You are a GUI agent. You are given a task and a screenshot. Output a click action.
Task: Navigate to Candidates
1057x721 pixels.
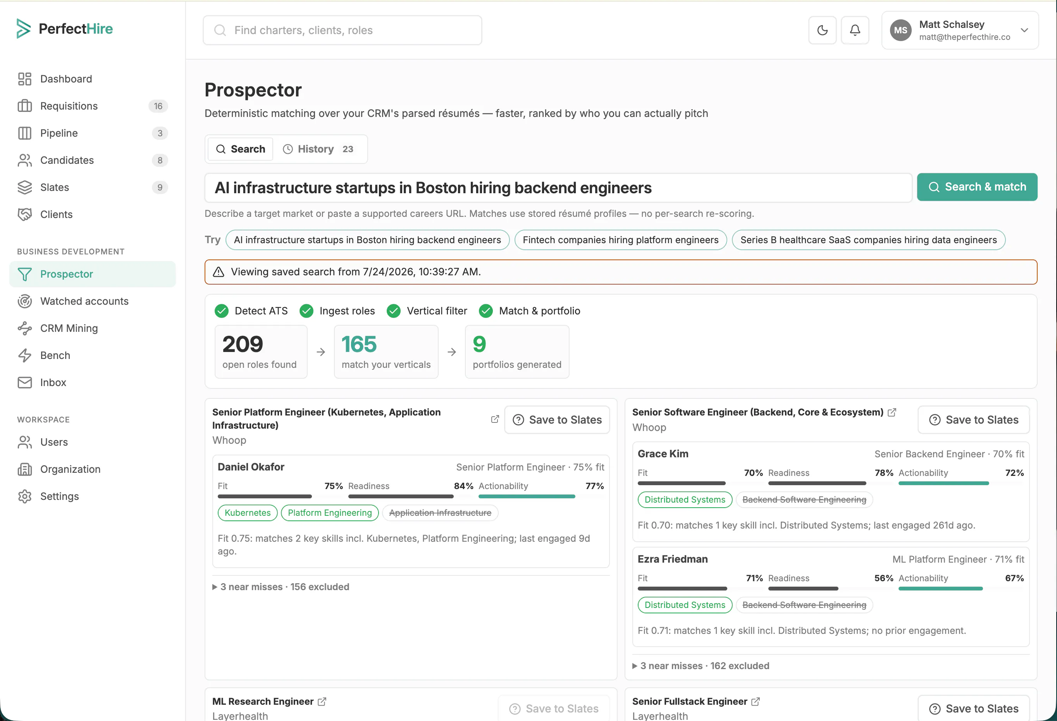tap(93, 160)
